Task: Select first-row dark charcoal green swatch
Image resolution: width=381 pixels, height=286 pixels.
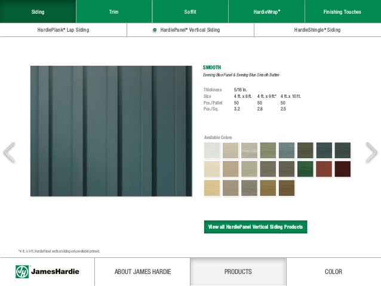Action: pos(343,150)
